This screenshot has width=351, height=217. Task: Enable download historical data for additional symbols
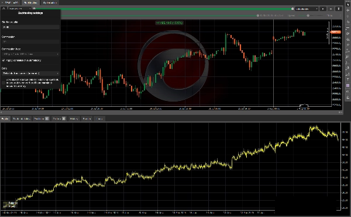click(x=4, y=83)
